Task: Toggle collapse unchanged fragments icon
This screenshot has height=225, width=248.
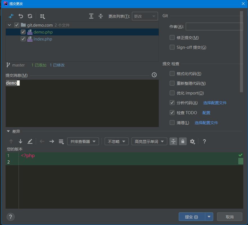Action: coord(173,141)
